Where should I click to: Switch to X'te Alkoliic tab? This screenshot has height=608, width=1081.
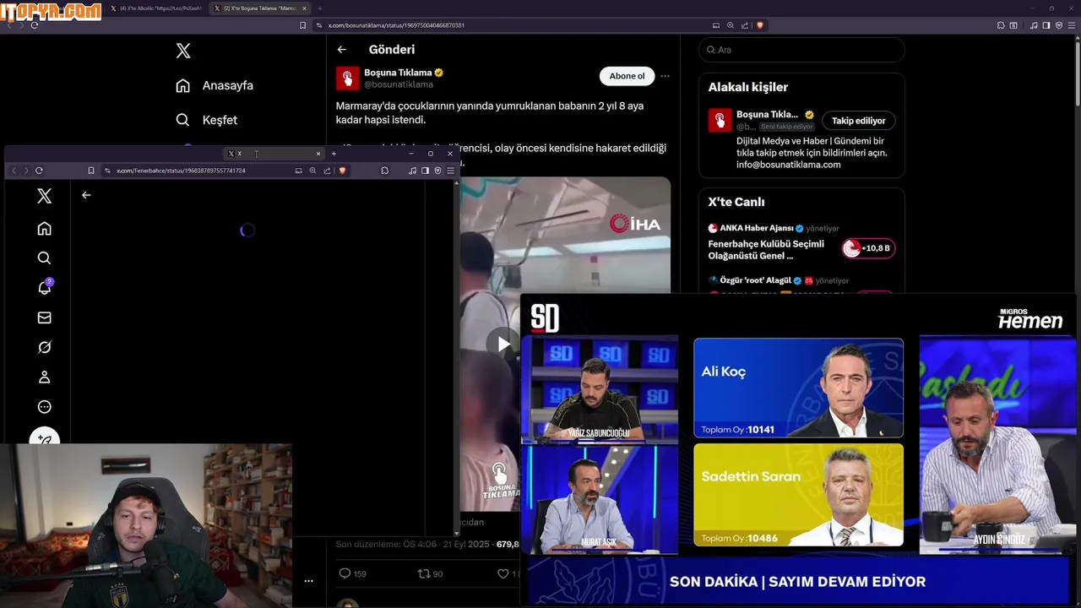coord(157,8)
